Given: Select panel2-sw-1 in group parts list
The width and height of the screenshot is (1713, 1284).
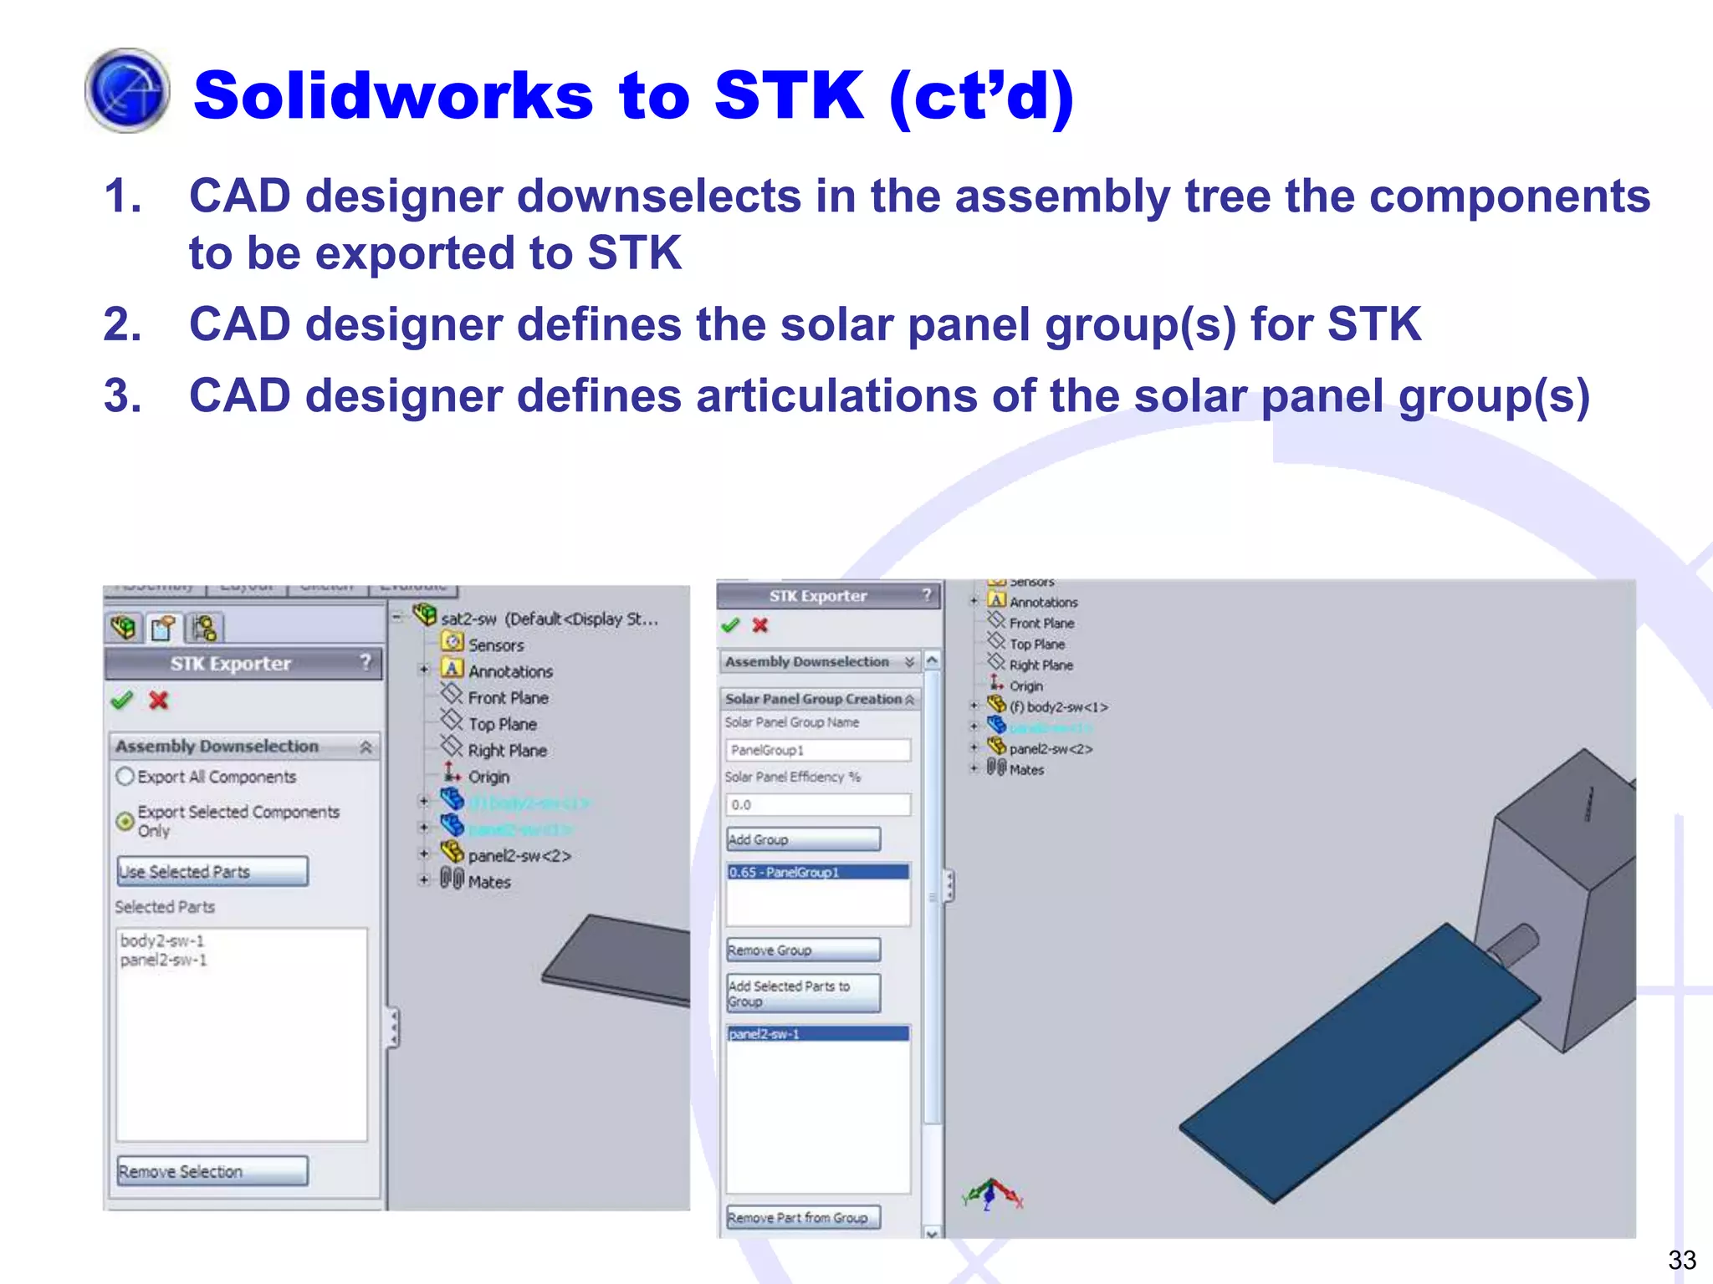Looking at the screenshot, I should [818, 1034].
